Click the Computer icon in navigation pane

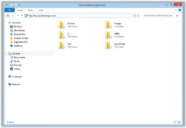[x=10, y=77]
